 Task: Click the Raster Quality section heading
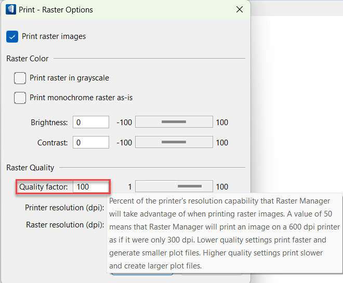tap(30, 168)
